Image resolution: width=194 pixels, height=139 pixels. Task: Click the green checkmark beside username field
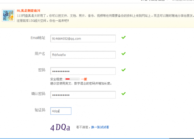(124, 53)
